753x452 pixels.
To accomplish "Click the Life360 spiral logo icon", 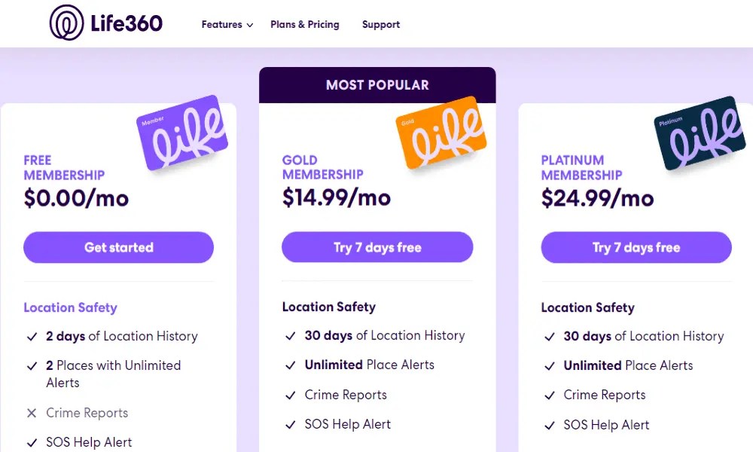I will point(66,23).
